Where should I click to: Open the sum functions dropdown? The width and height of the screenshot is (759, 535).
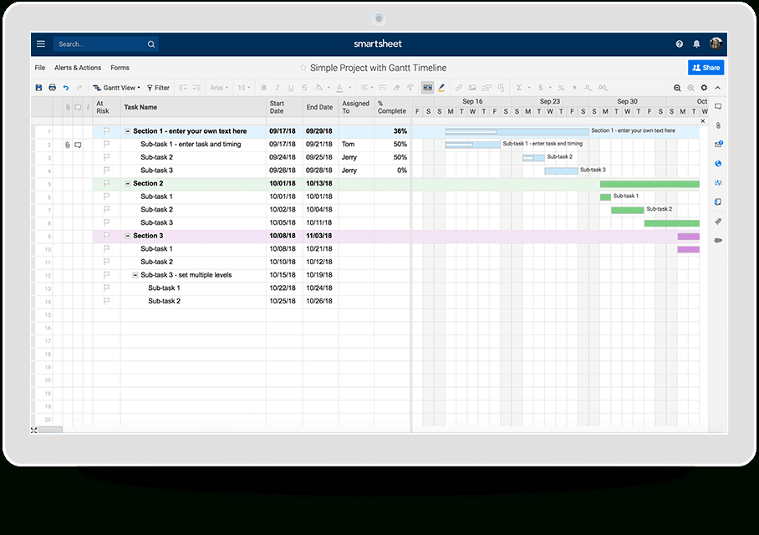[x=523, y=88]
